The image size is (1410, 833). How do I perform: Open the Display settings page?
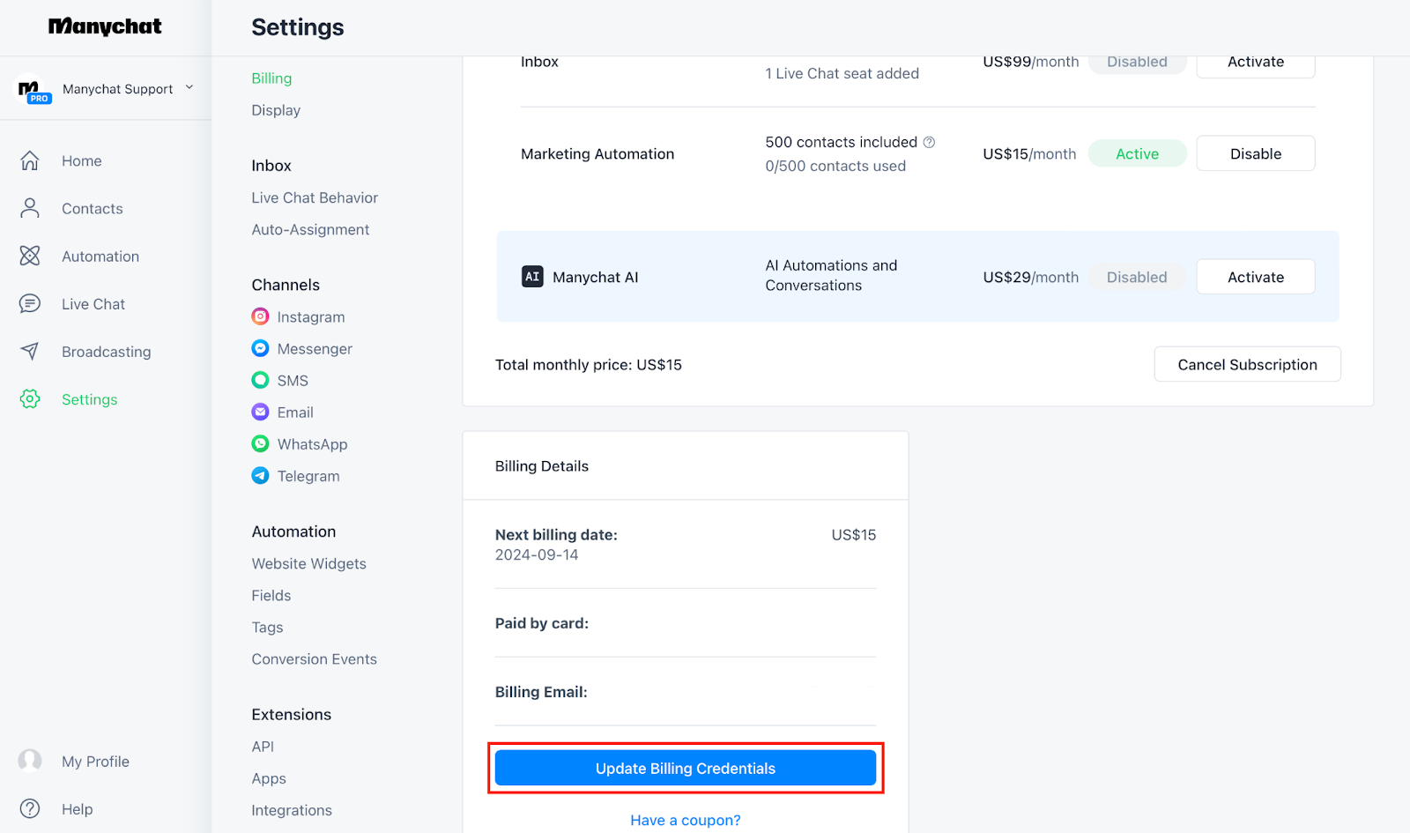click(276, 110)
